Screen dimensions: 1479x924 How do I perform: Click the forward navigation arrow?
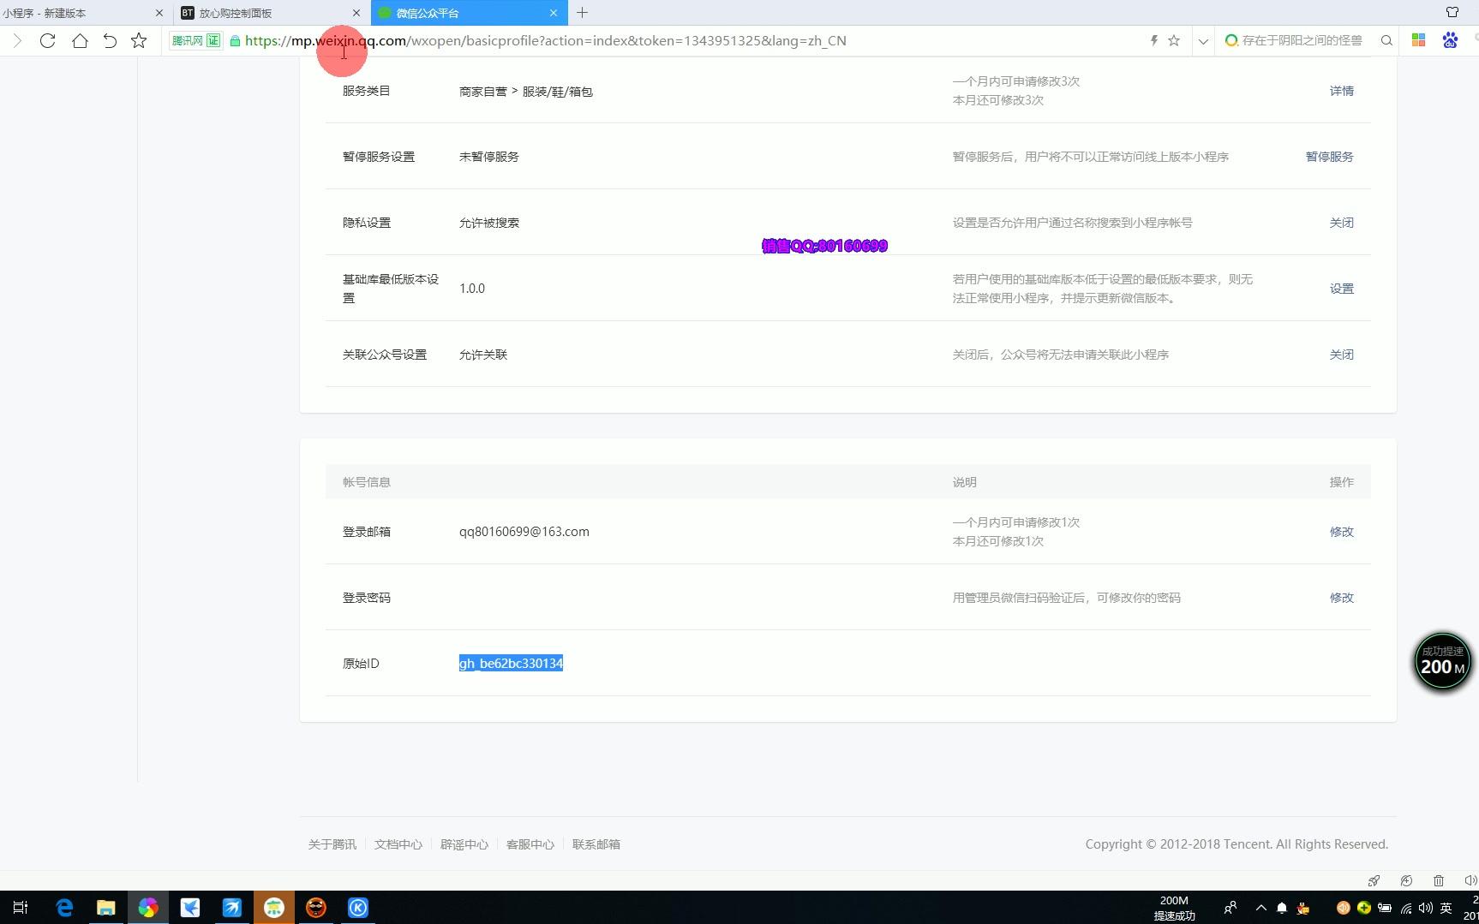(16, 40)
